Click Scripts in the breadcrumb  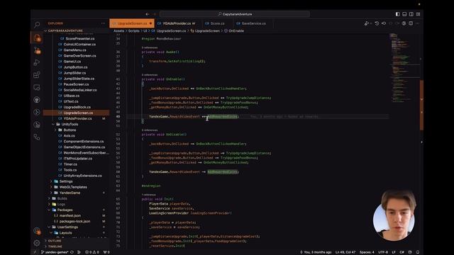134,30
